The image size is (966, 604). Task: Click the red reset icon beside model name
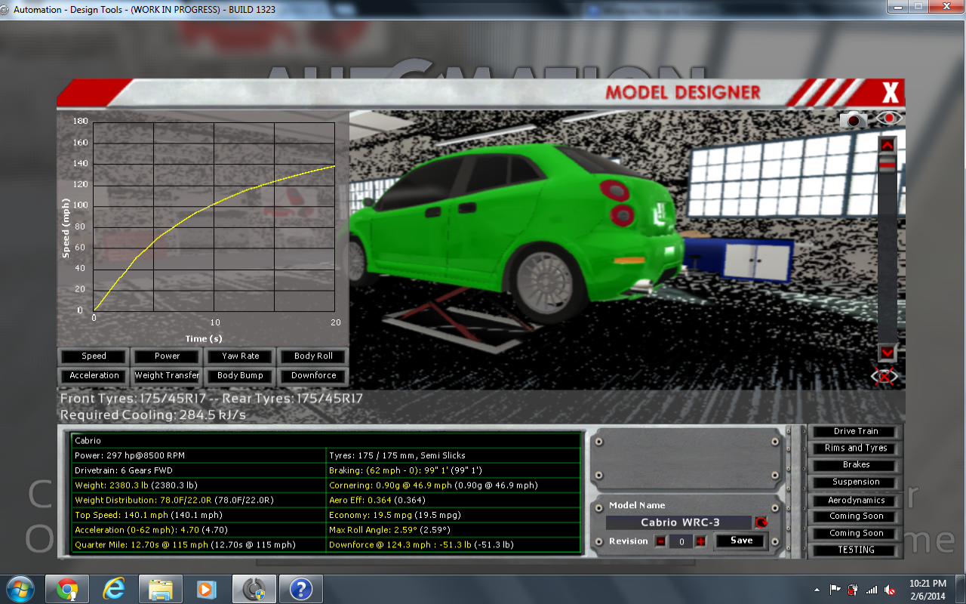click(761, 522)
